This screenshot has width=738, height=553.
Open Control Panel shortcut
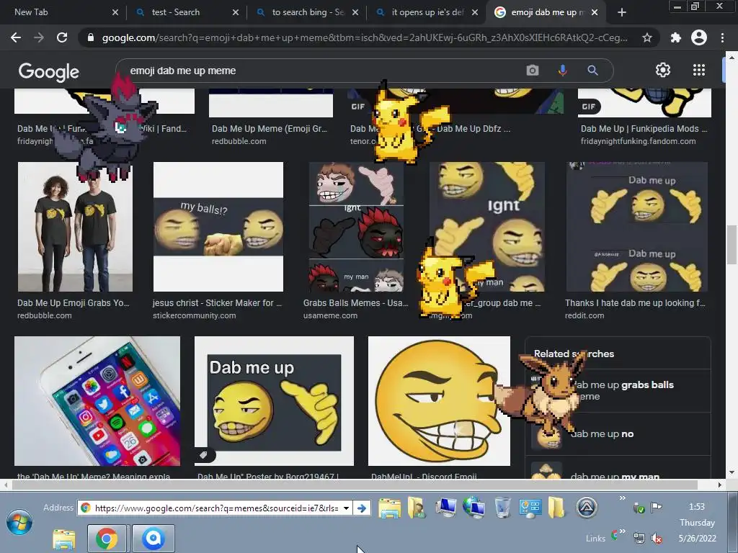coord(530,508)
